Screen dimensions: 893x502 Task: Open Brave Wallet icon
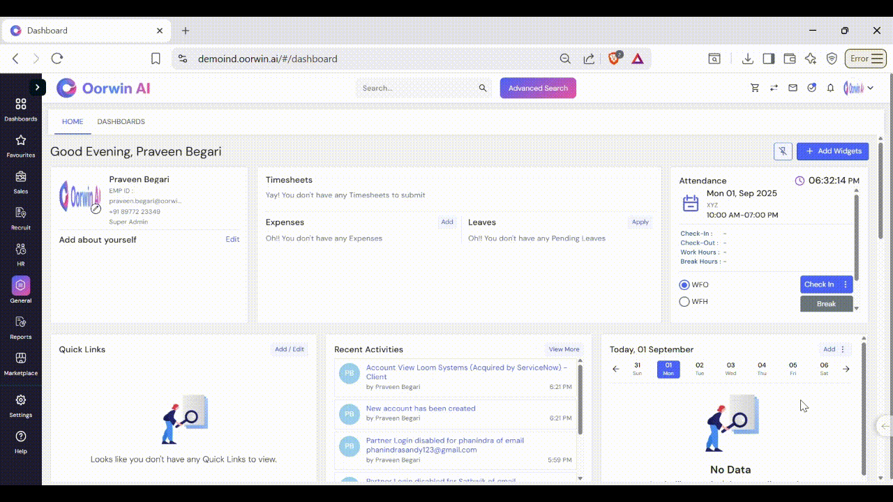pyautogui.click(x=790, y=59)
